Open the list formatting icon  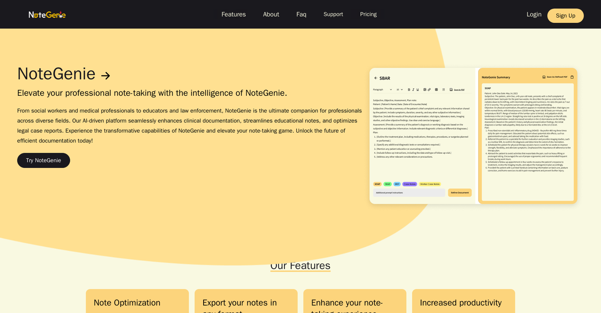[x=443, y=90]
